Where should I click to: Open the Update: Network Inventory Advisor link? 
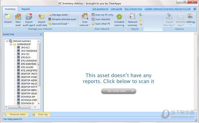tap(167, 9)
